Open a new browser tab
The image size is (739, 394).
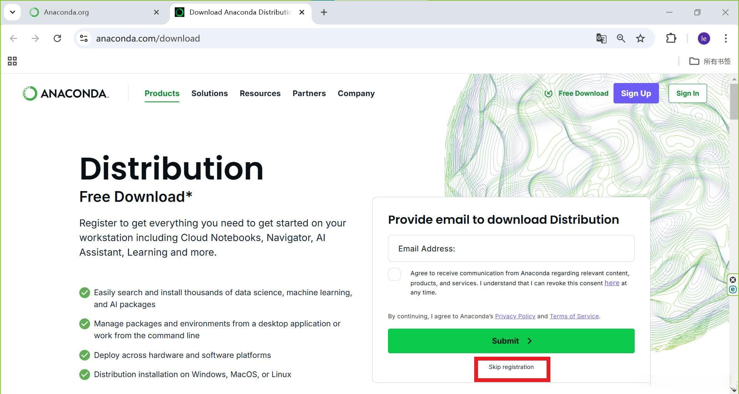[x=324, y=12]
